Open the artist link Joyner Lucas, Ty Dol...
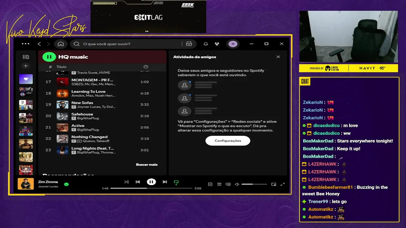The image size is (406, 228). 96,107
